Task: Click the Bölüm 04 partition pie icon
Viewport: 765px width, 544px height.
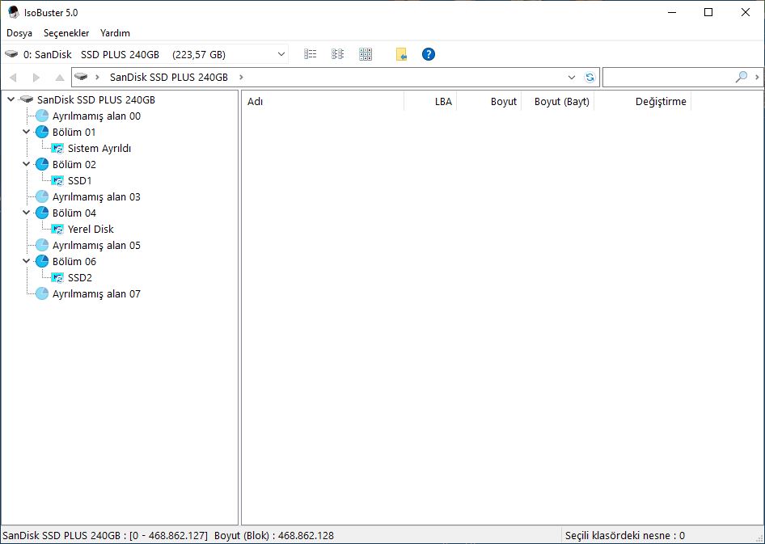Action: 42,213
